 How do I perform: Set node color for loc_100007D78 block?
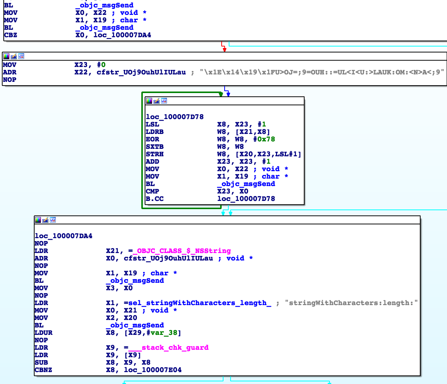(149, 101)
